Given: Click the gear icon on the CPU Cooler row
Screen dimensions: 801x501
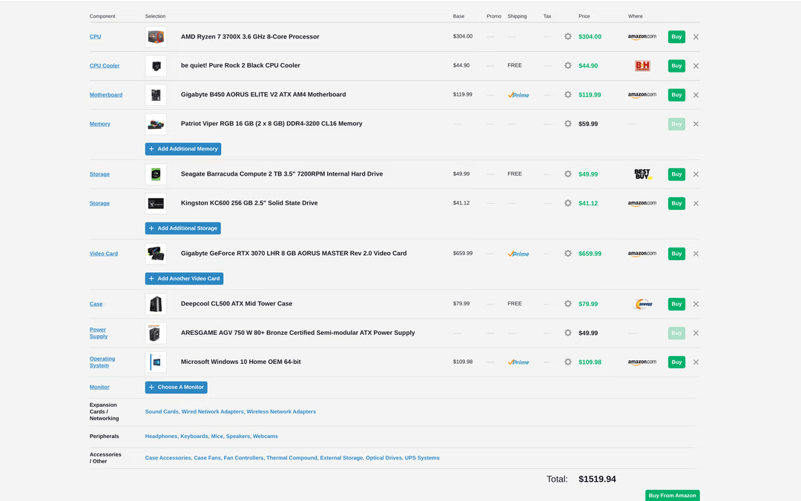Looking at the screenshot, I should click(x=567, y=66).
